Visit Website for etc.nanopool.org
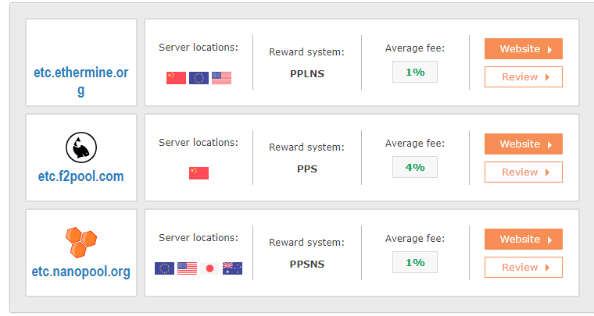 [524, 240]
